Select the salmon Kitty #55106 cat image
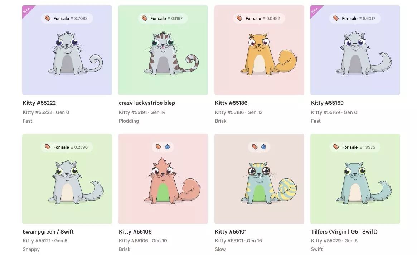The width and height of the screenshot is (417, 255). pyautogui.click(x=163, y=179)
